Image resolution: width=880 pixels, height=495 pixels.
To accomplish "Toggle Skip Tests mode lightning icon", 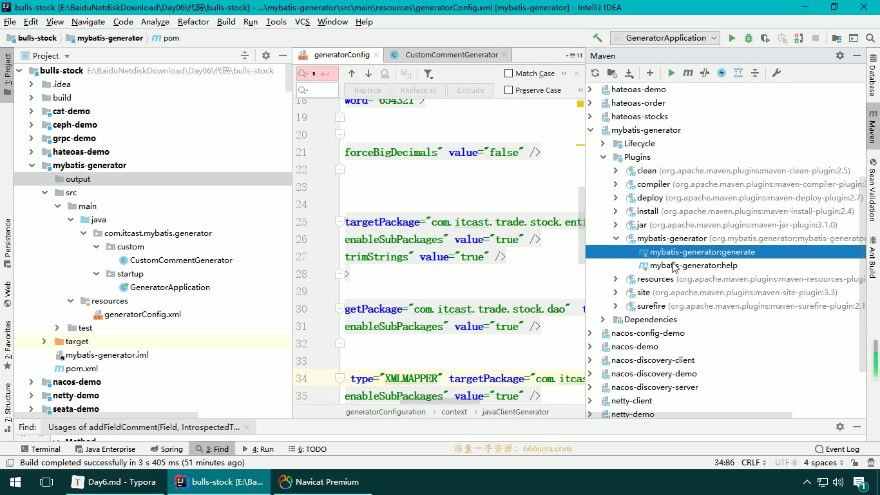I will coord(722,73).
